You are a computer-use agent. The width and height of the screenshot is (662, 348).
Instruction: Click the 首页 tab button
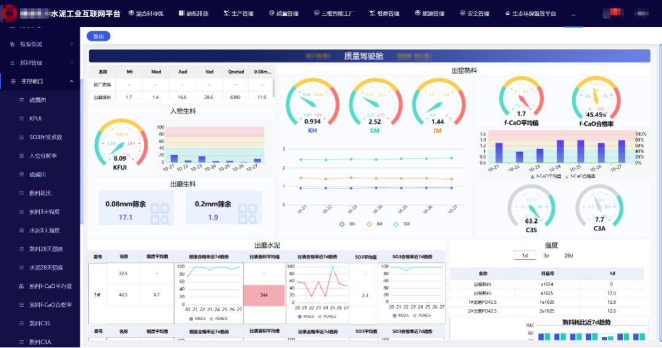tap(98, 37)
